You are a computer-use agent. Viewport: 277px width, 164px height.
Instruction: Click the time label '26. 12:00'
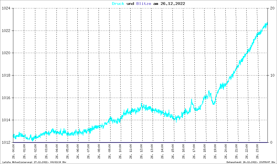(x=141, y=151)
